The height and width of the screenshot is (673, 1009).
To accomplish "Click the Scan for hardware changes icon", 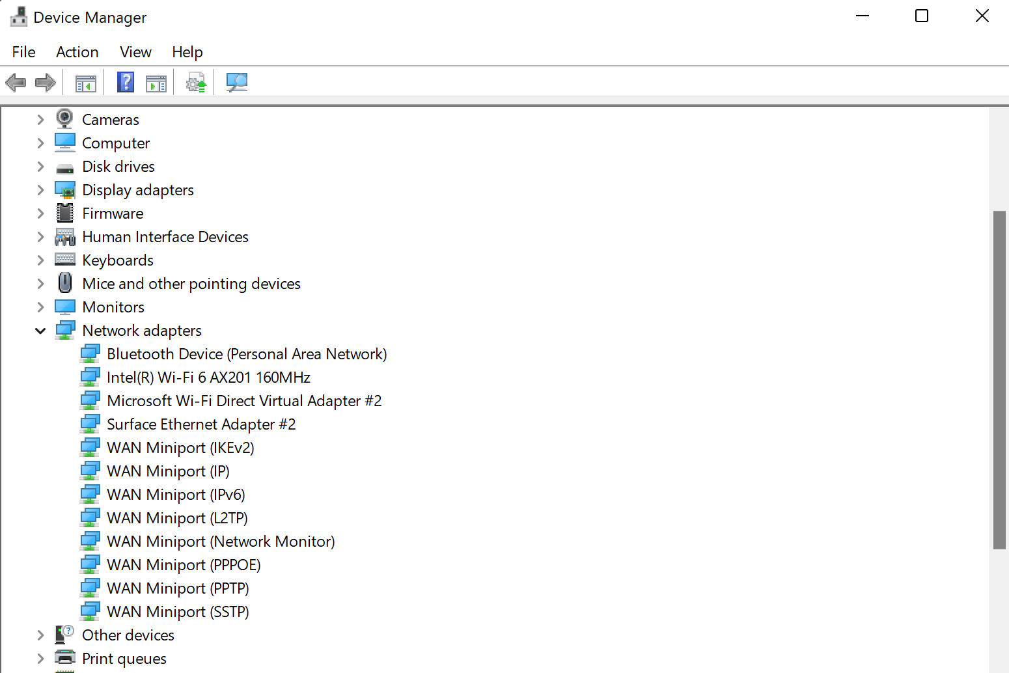I will coord(237,83).
